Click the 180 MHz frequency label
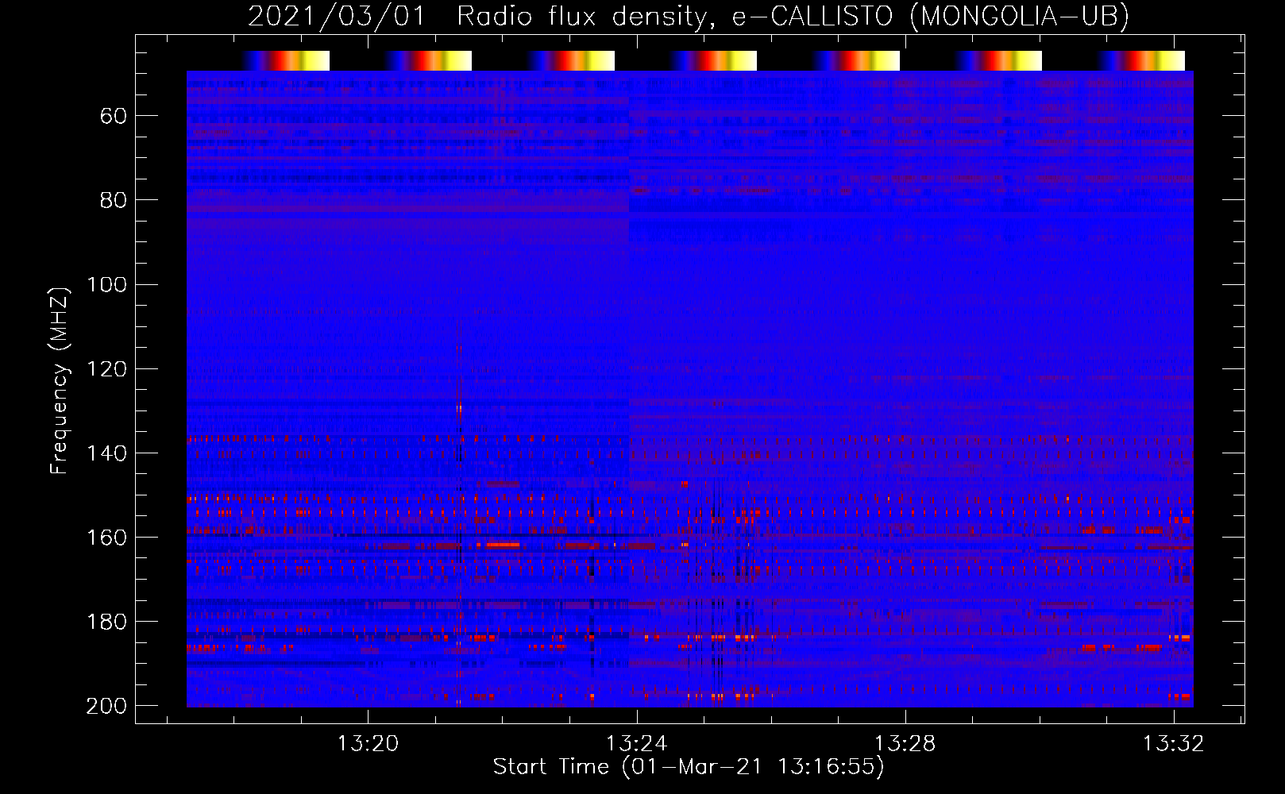 [106, 622]
